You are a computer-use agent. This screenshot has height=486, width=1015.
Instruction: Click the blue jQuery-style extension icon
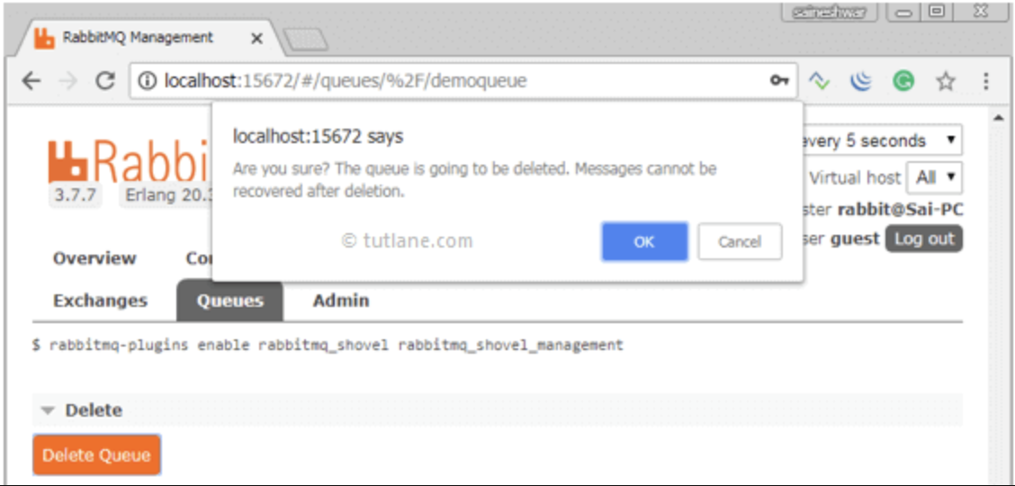coord(861,81)
